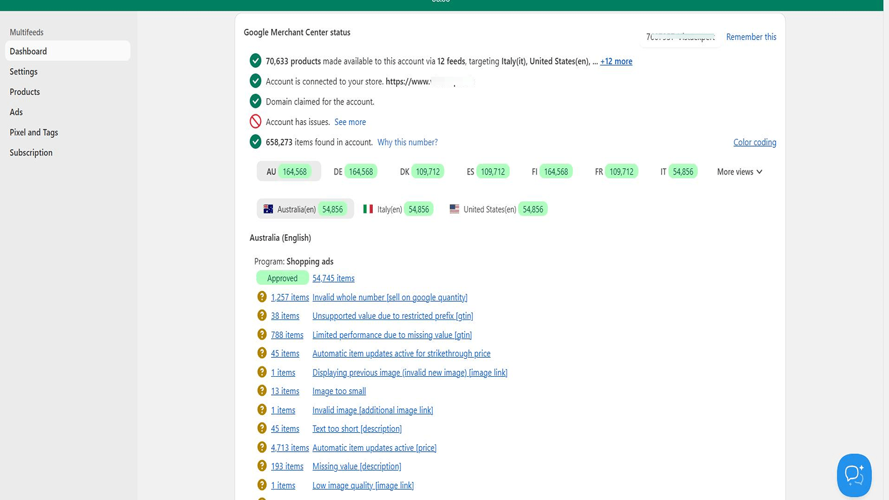Click the green Approved status badge
889x500 pixels.
tap(282, 278)
